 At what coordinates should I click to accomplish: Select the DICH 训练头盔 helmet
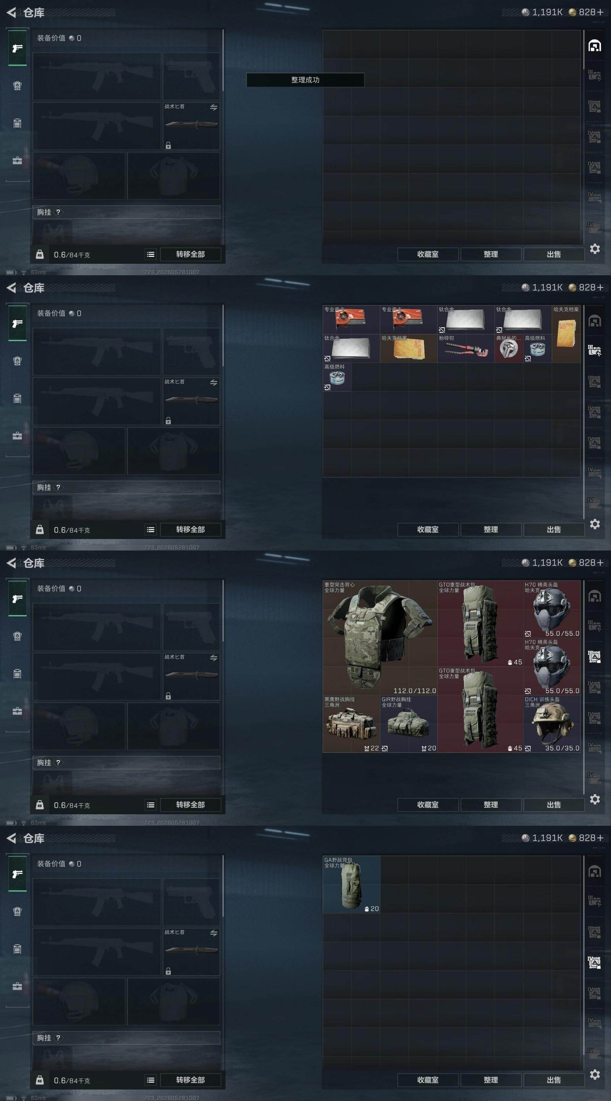pos(552,724)
